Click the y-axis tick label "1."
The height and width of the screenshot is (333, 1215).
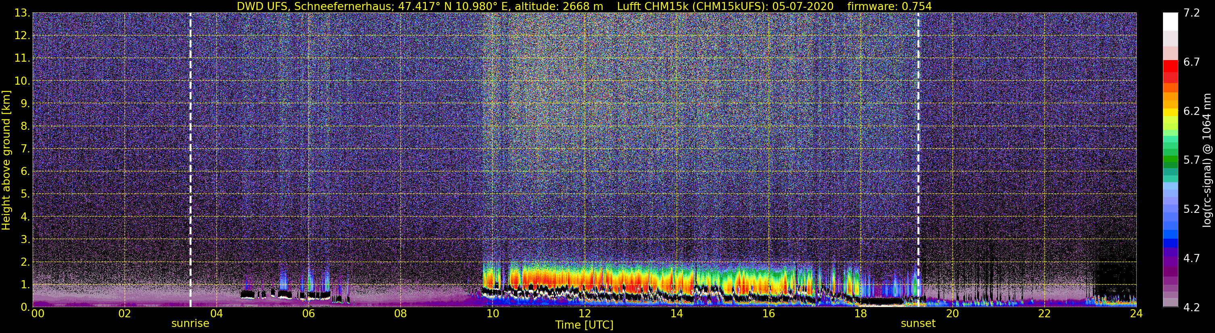point(25,285)
